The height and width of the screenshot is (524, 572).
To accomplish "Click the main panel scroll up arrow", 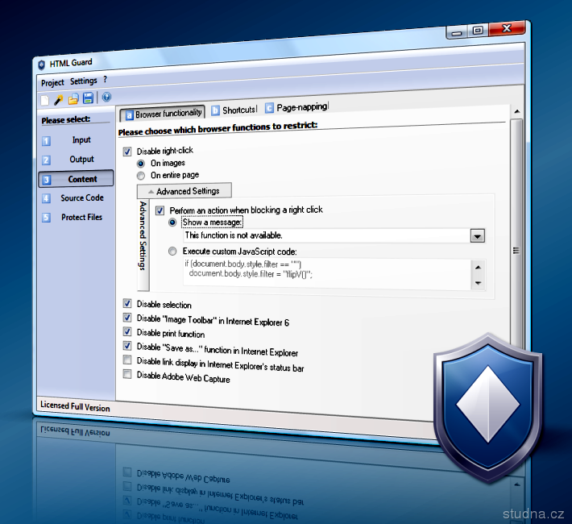I will tap(516, 111).
